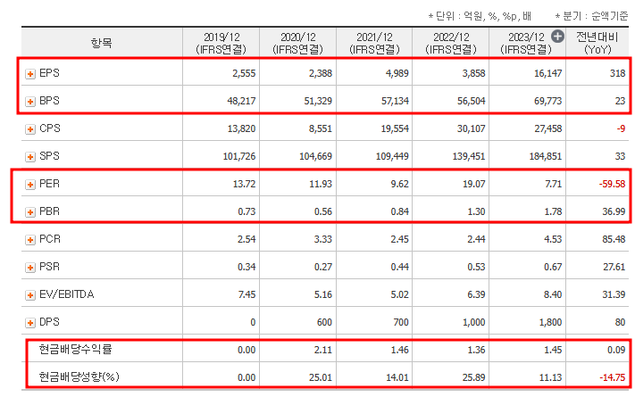Click the 전년대비 (YoY) column header
Screen dimensions: 635x397
[x=597, y=43]
